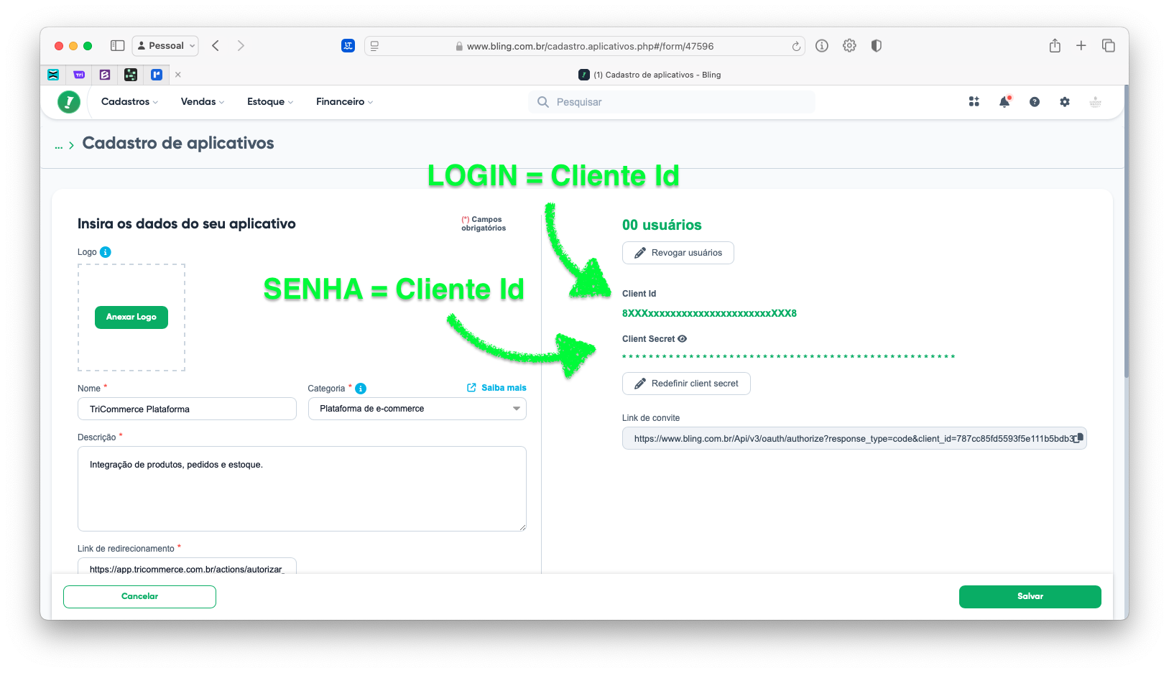This screenshot has width=1169, height=673.
Task: Open the Bling settings gear icon
Action: (1065, 102)
